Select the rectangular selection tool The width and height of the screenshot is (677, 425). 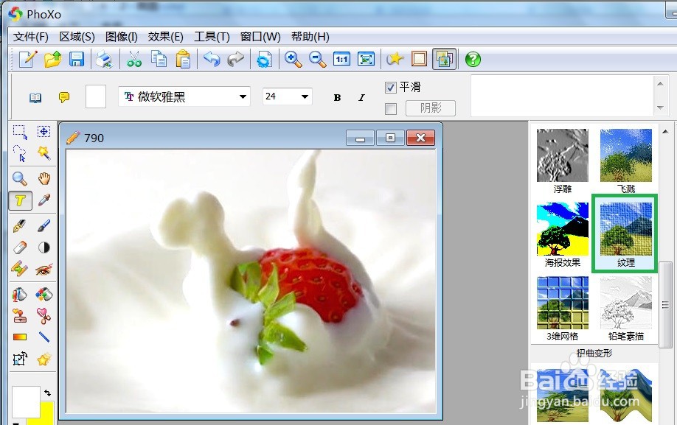click(19, 132)
